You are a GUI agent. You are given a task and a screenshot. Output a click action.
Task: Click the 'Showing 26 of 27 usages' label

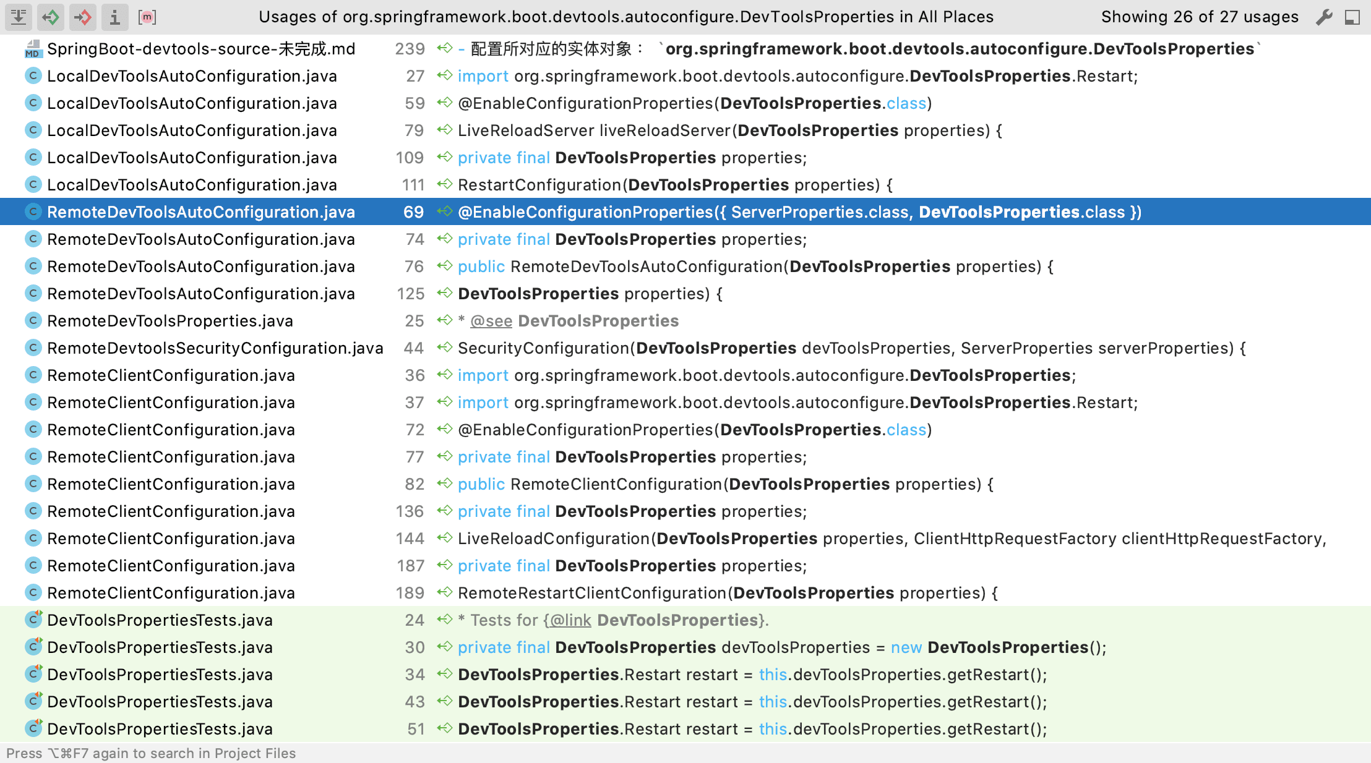click(1199, 17)
